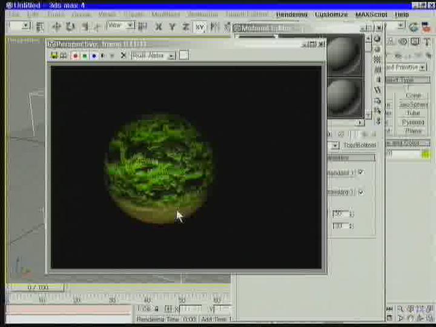Click the use pivot point center icon
The height and width of the screenshot is (327, 436).
pyautogui.click(x=142, y=27)
